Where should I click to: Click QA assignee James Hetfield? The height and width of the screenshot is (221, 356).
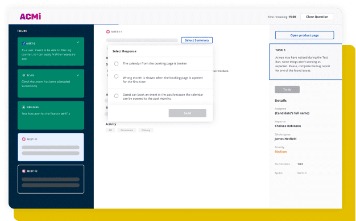tap(285, 139)
